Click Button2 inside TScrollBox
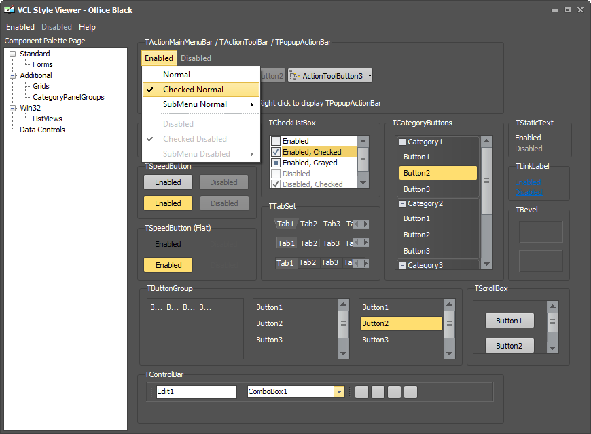Image resolution: width=591 pixels, height=434 pixels. (509, 346)
